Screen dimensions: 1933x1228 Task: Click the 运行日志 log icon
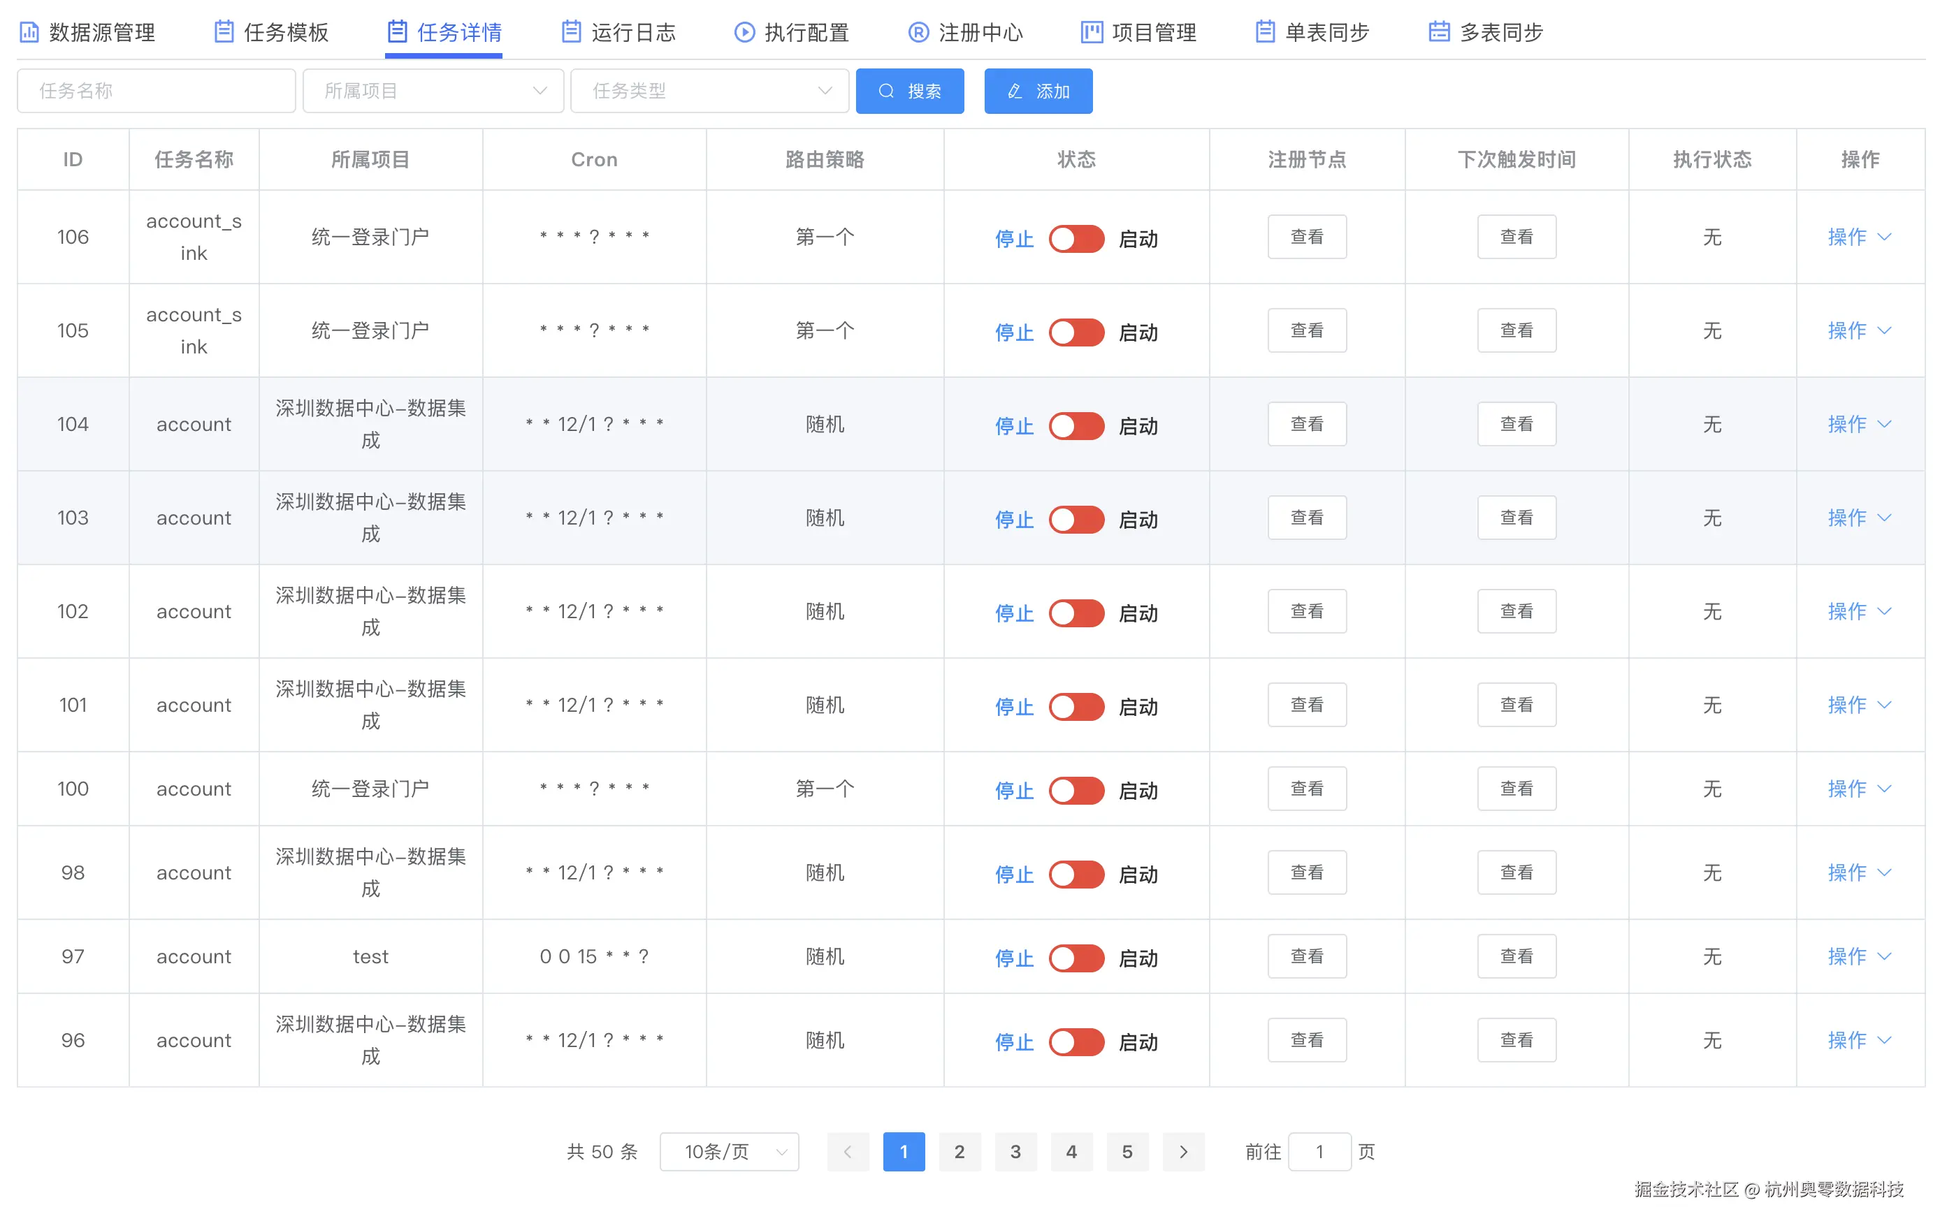click(x=571, y=32)
